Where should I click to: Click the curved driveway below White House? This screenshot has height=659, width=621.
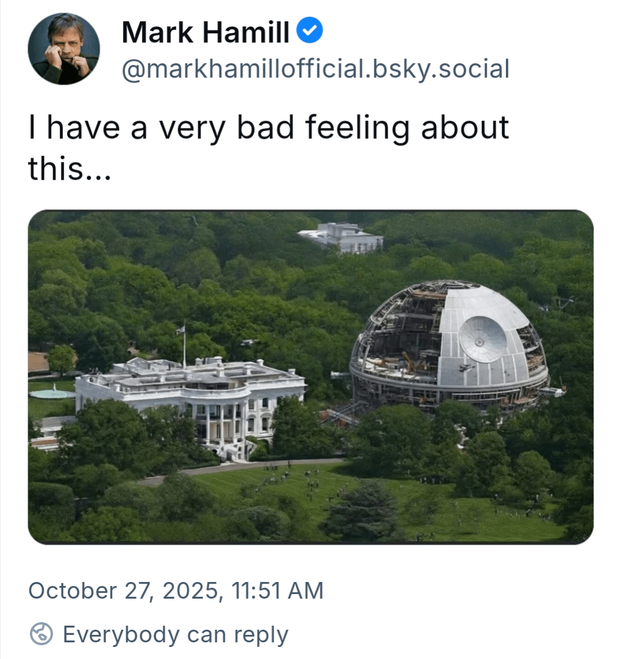241,465
